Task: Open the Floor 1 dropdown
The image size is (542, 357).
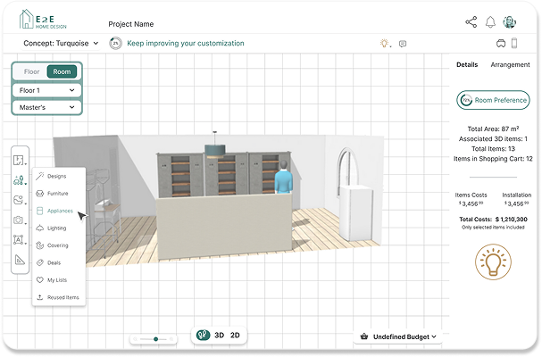Action: pos(47,90)
